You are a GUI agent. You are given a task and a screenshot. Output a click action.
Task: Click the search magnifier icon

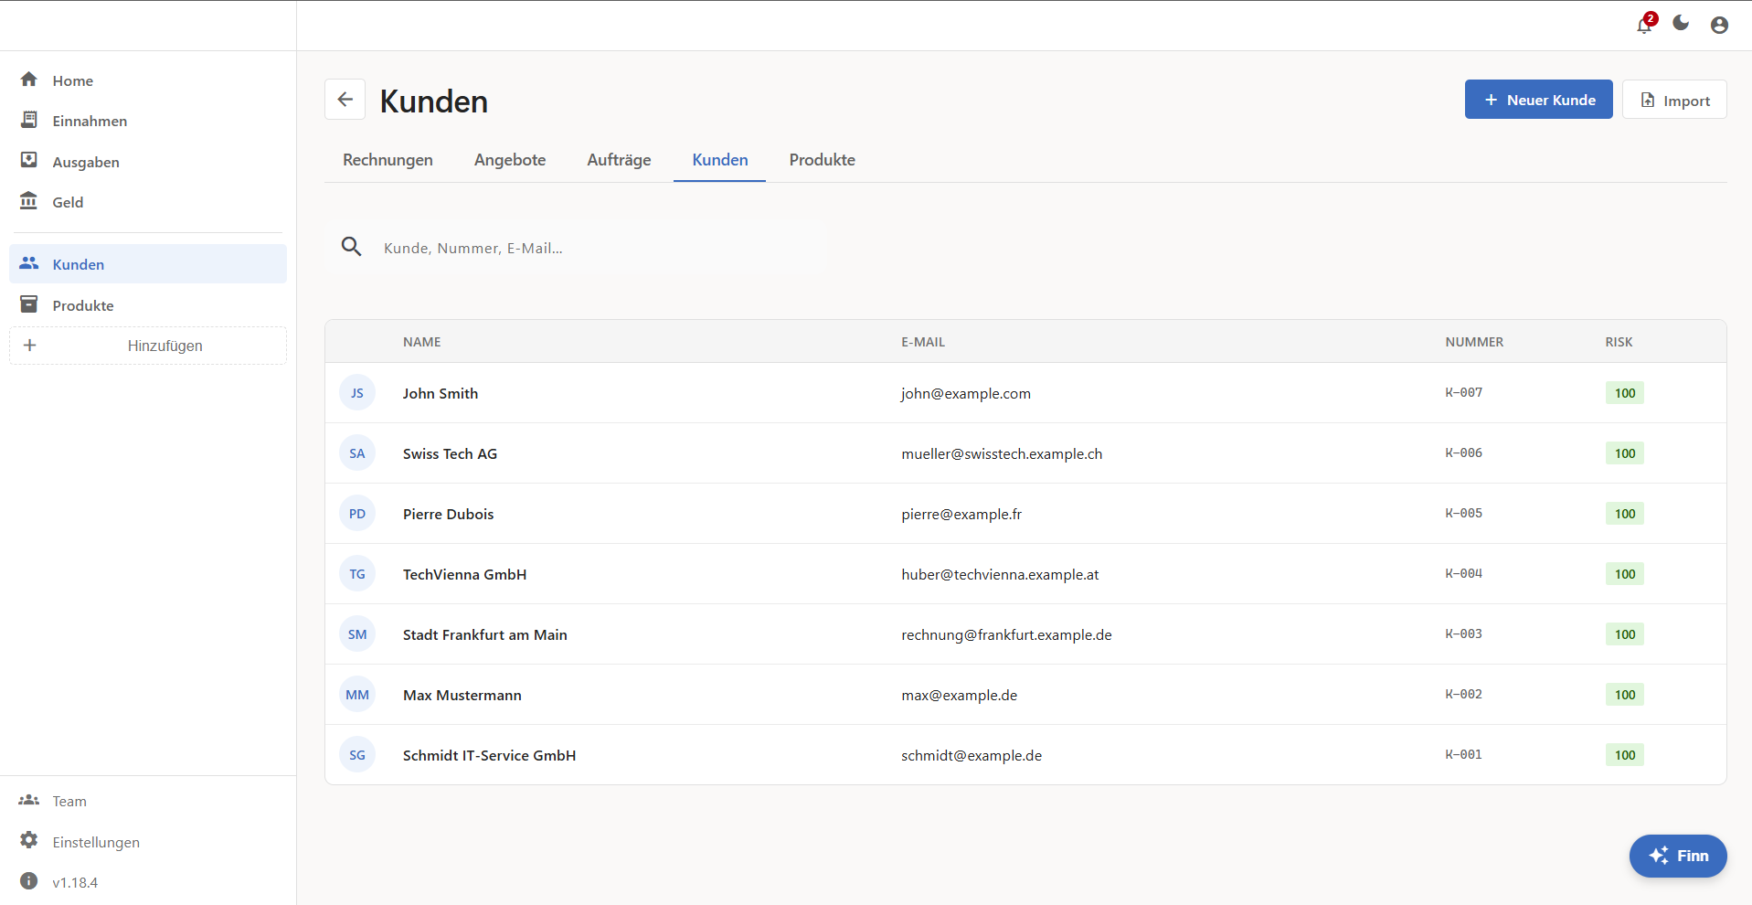coord(351,246)
